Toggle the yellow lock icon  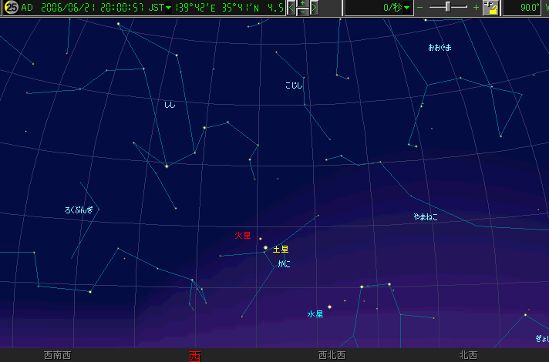tap(490, 8)
